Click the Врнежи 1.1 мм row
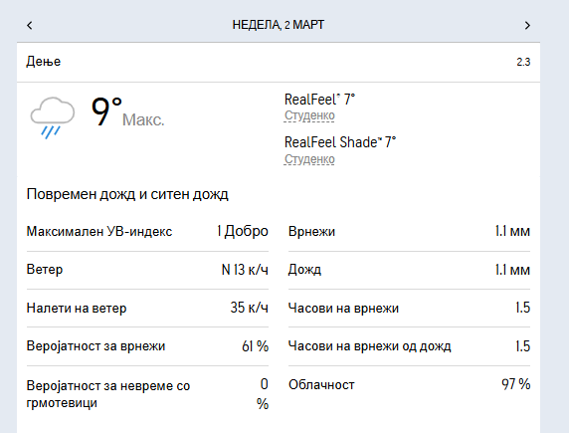 click(409, 231)
